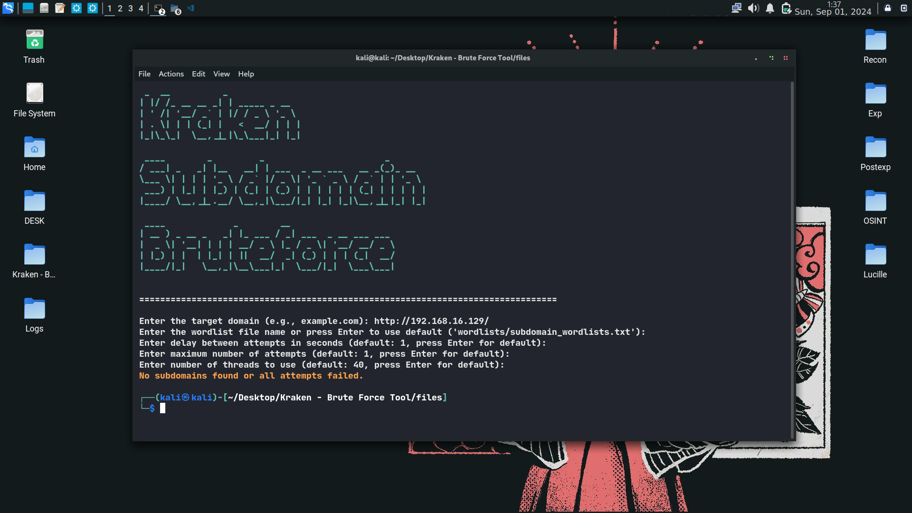
Task: Click the show desktop panel icon
Action: coord(28,8)
